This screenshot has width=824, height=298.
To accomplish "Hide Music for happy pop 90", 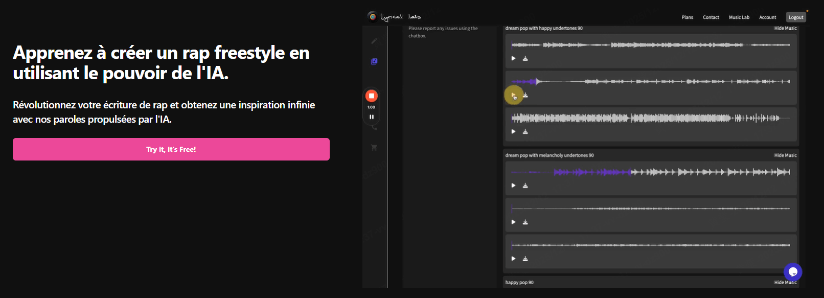I will tap(785, 283).
